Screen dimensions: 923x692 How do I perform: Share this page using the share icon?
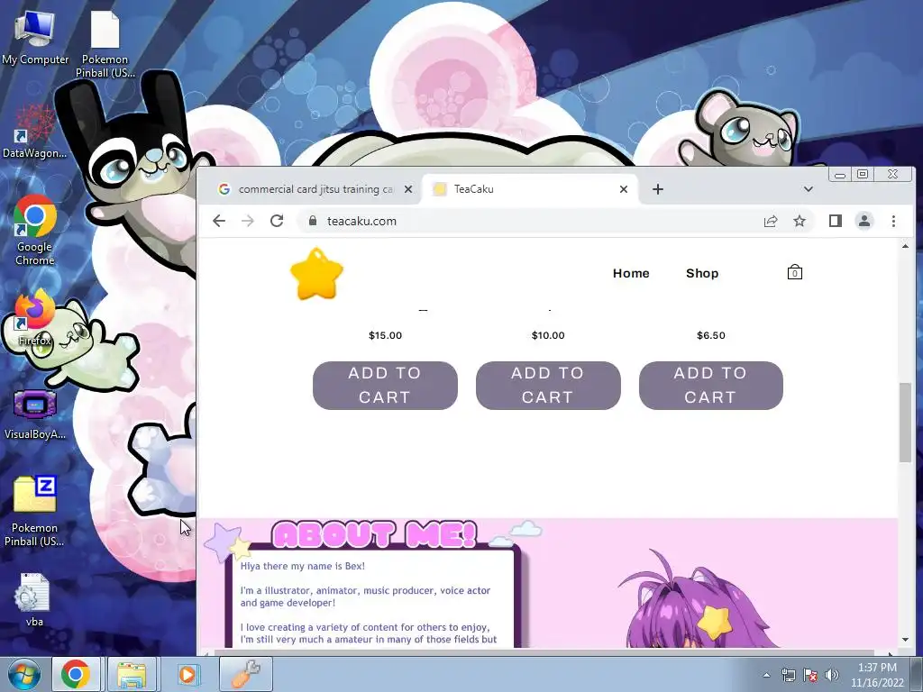pos(771,222)
